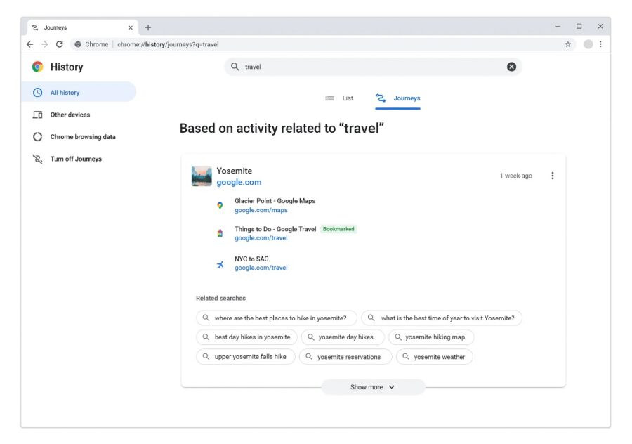This screenshot has height=444, width=632.
Task: Click the profile avatar dropdown in the toolbar
Action: (x=588, y=44)
